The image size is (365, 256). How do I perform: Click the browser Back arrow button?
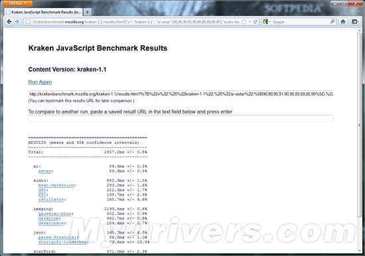[x=9, y=22]
